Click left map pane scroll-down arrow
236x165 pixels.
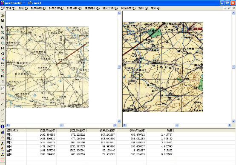[119, 121]
